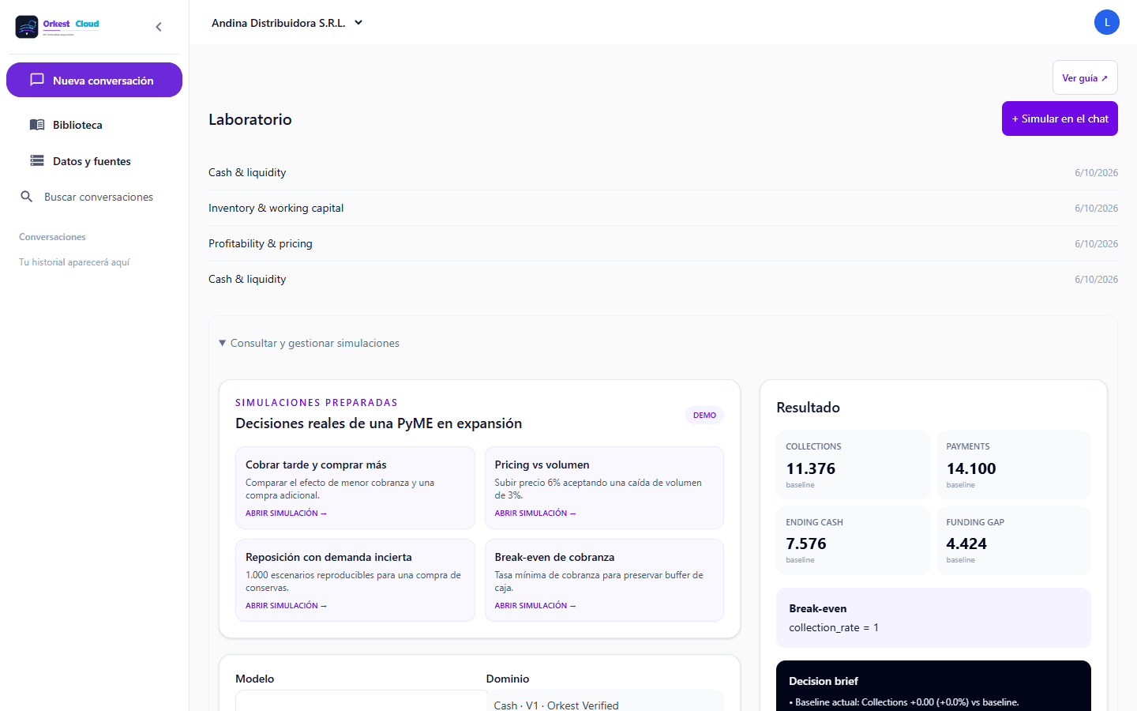Screen dimensions: 1137x711
Task: Select the PAYMENTS 14.100 result card
Action: pos(1014,465)
